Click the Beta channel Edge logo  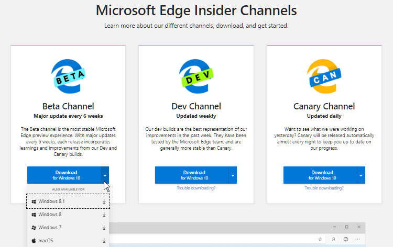[68, 76]
